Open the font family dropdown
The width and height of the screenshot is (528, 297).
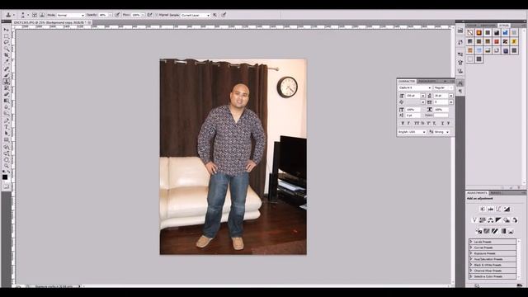tap(414, 88)
